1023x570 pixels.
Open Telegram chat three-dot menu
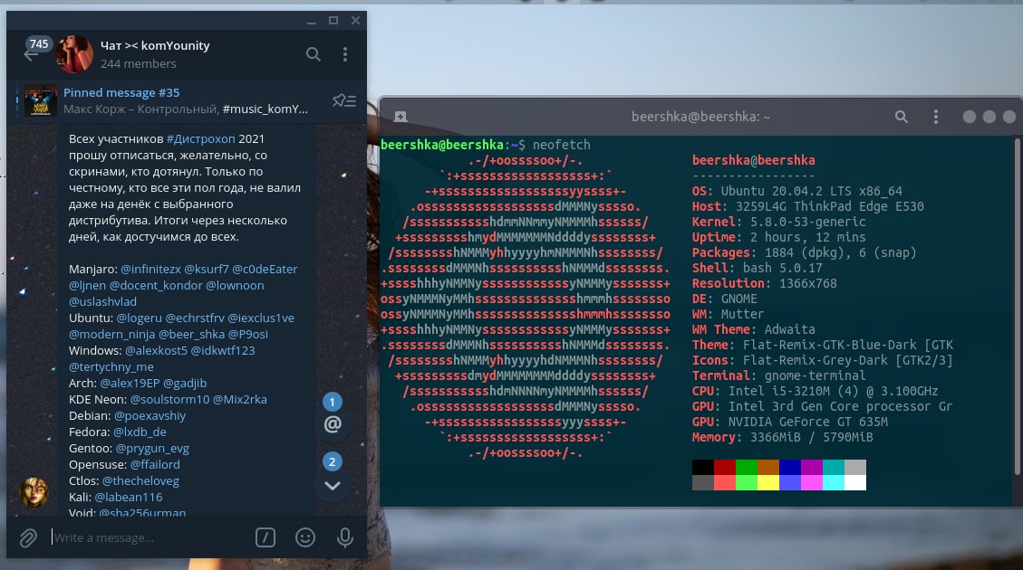345,54
